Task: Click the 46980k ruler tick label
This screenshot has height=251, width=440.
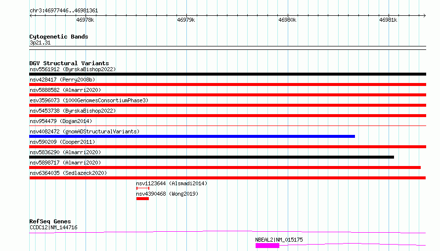Action: [287, 20]
